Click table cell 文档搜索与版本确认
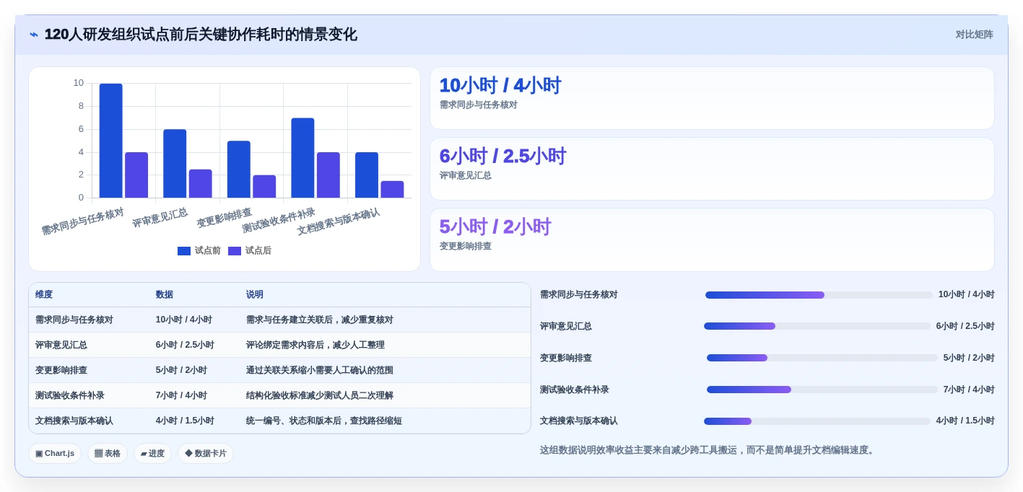 pos(74,421)
